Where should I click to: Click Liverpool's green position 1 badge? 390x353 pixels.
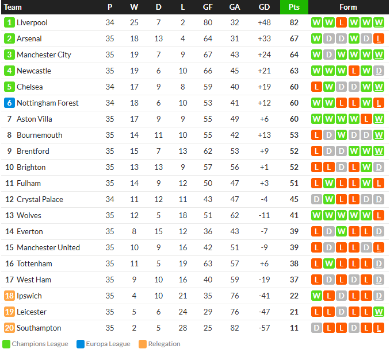(9, 22)
